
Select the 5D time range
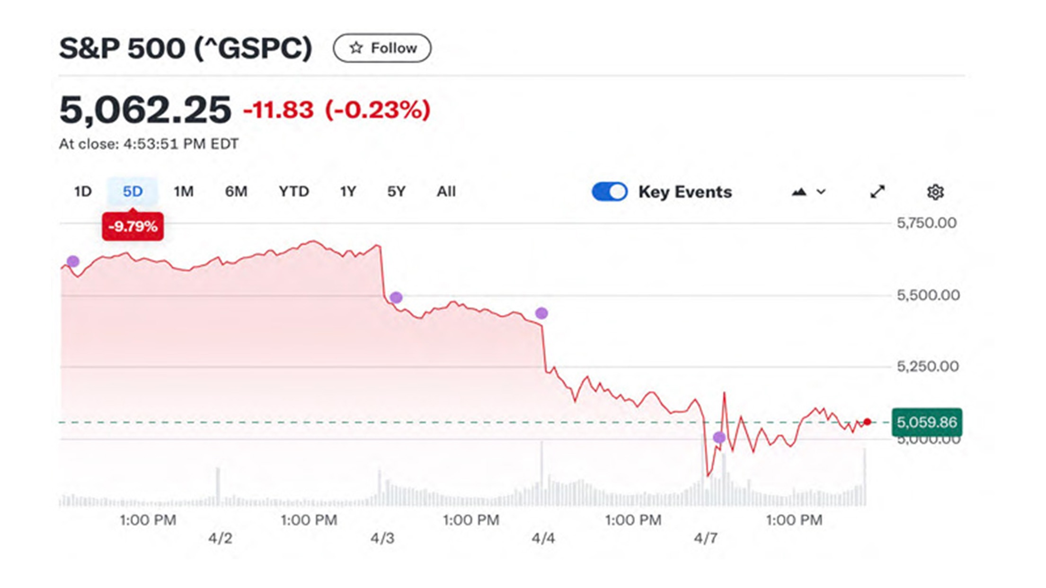click(133, 192)
